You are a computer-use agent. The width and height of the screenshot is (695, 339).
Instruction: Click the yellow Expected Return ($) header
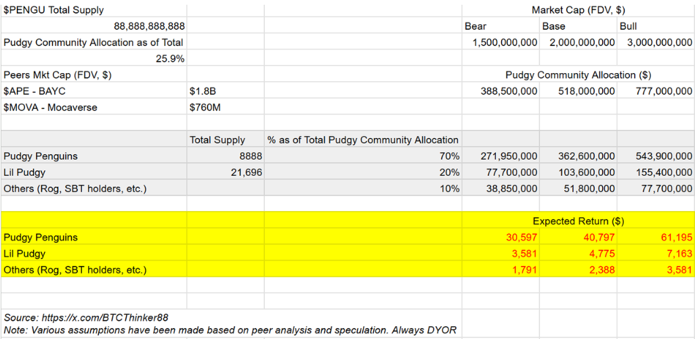click(578, 221)
